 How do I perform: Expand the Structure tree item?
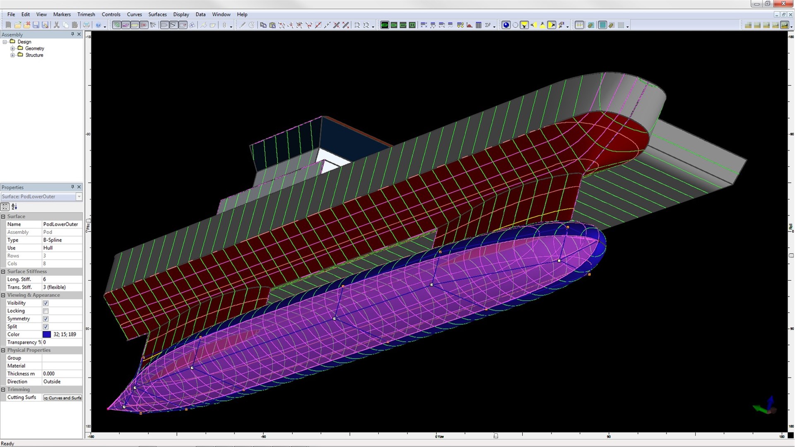(x=12, y=55)
